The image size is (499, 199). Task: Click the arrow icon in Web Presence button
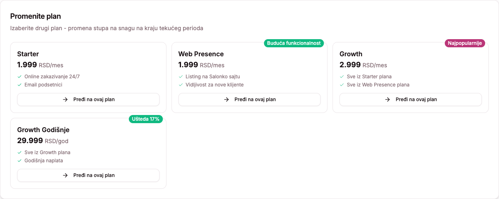[x=226, y=99]
